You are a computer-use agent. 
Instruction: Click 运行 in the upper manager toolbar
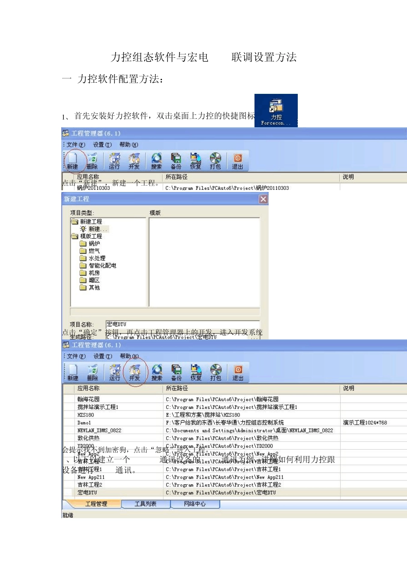click(x=114, y=161)
